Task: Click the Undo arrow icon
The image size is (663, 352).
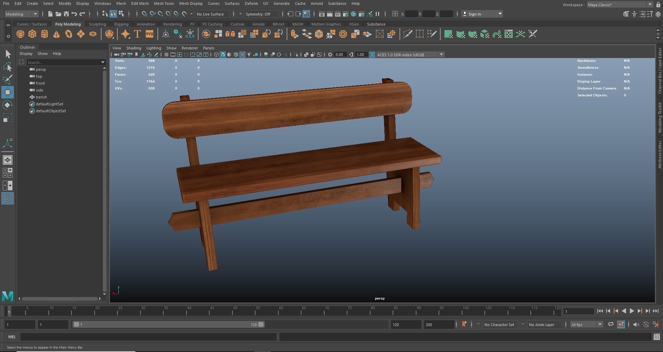Action: pyautogui.click(x=74, y=14)
